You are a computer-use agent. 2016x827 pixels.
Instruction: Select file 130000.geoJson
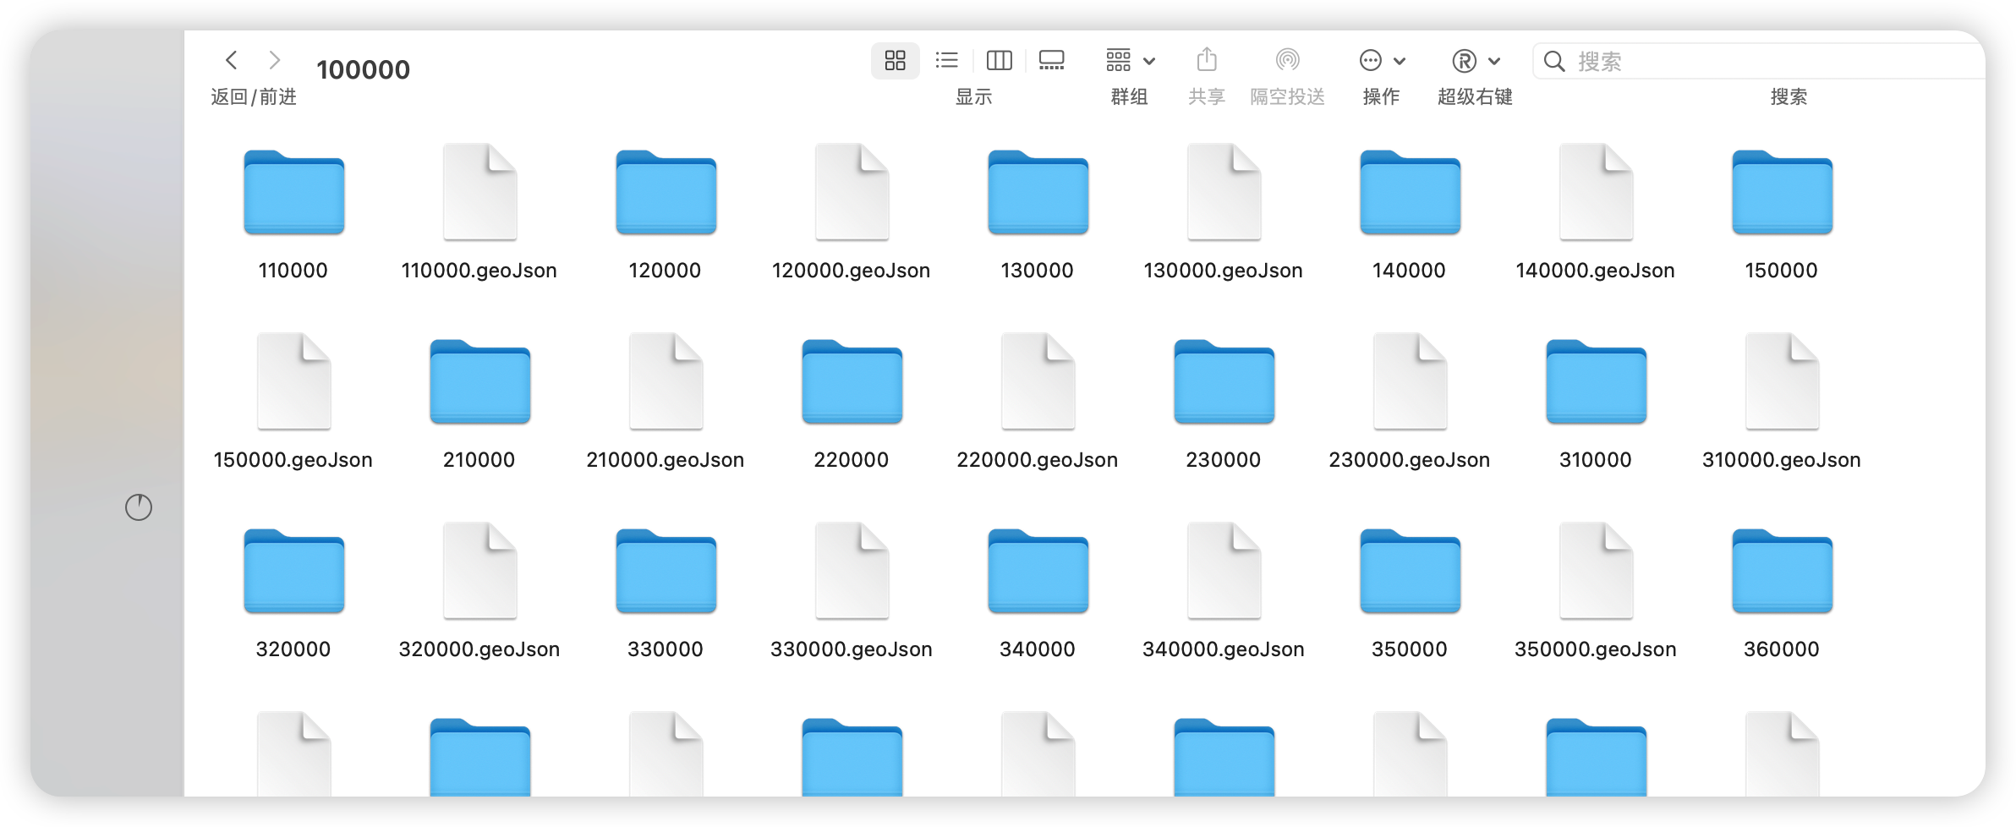tap(1224, 192)
